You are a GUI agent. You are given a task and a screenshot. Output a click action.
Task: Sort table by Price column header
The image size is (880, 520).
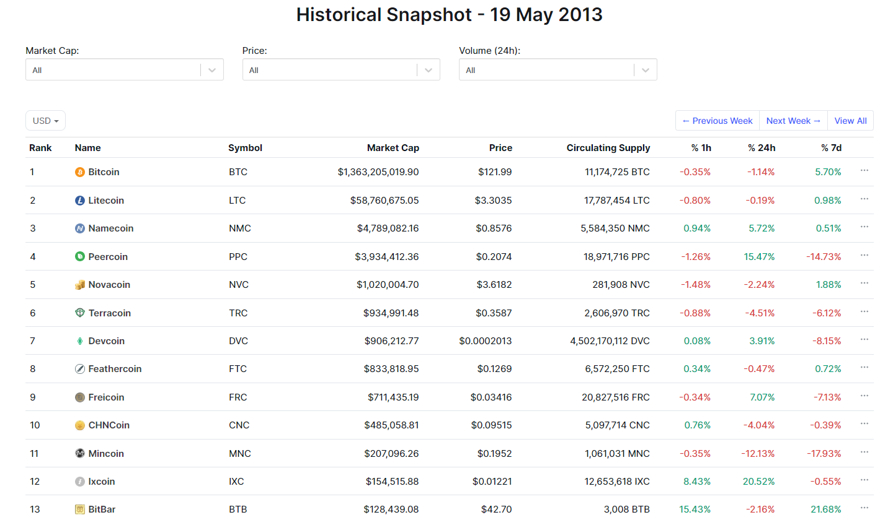pos(500,148)
